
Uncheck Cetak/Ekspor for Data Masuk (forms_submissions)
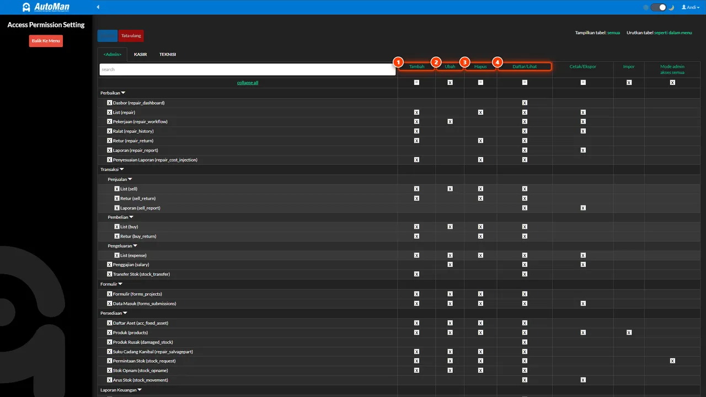click(x=583, y=303)
